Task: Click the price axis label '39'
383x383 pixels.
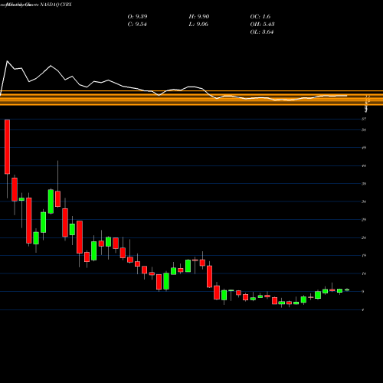Action: click(x=364, y=184)
